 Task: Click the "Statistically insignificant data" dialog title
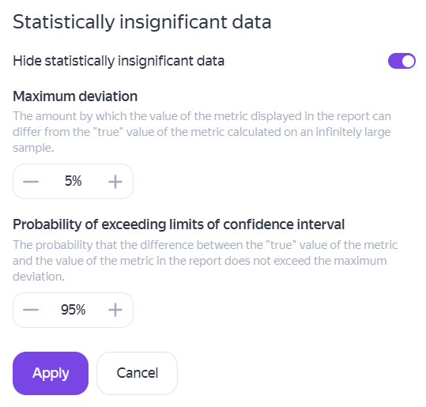[x=142, y=22]
